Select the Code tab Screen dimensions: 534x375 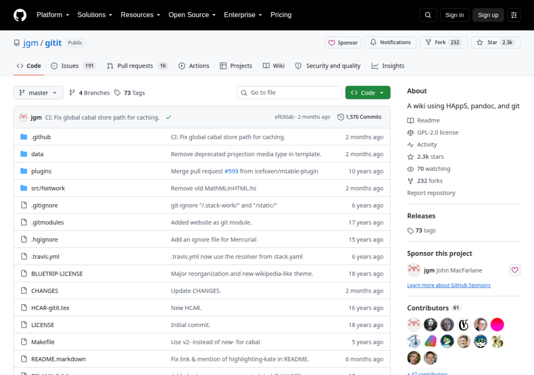[29, 66]
